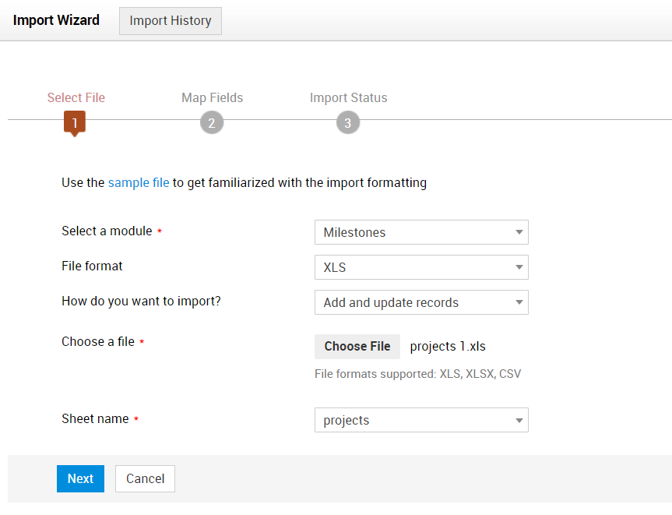Open the projects sheet name dropdown
The width and height of the screenshot is (672, 515).
coord(420,420)
